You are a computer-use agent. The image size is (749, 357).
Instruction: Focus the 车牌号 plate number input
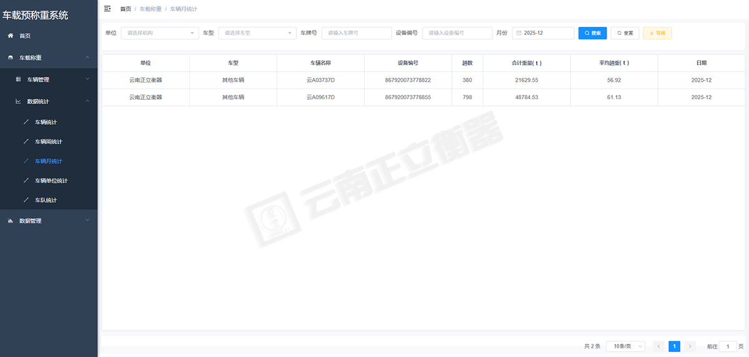(x=356, y=33)
